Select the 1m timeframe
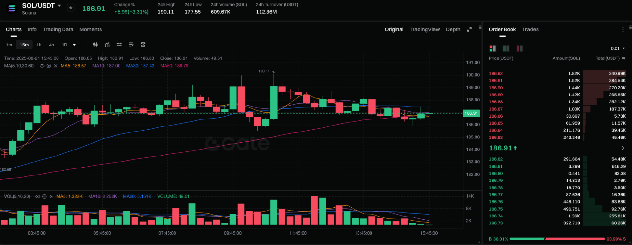 coord(9,45)
